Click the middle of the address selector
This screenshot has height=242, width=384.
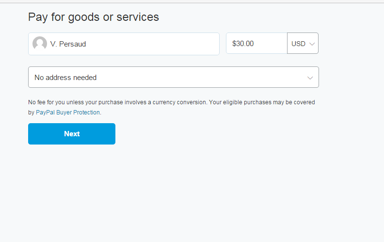[173, 78]
